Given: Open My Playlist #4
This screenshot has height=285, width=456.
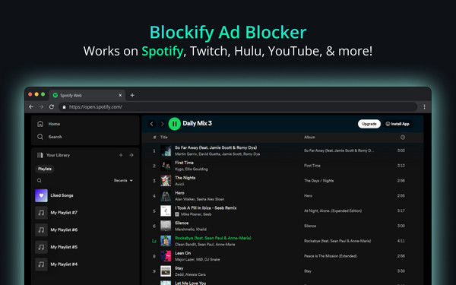Looking at the screenshot, I should 64,264.
